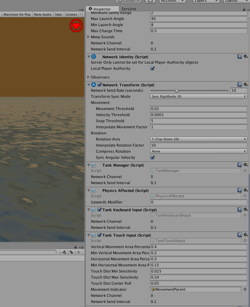Collapse the Physics Affected component
250x307 pixels.
tap(89, 191)
